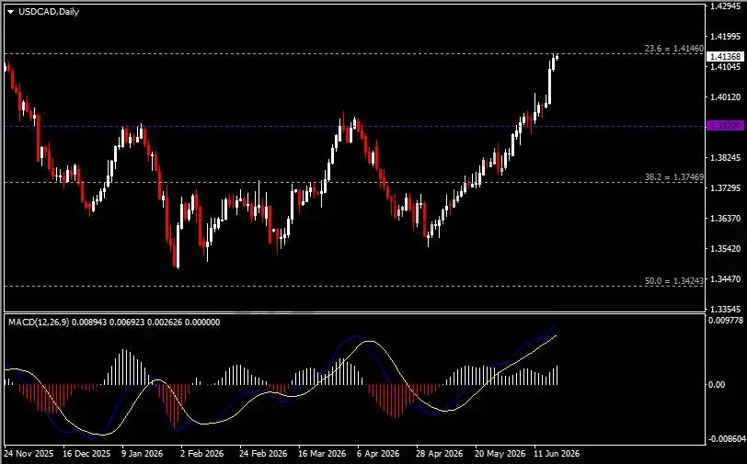This screenshot has height=464, width=747.
Task: Click the 2 Feb 2026 date marker
Action: pos(202,454)
